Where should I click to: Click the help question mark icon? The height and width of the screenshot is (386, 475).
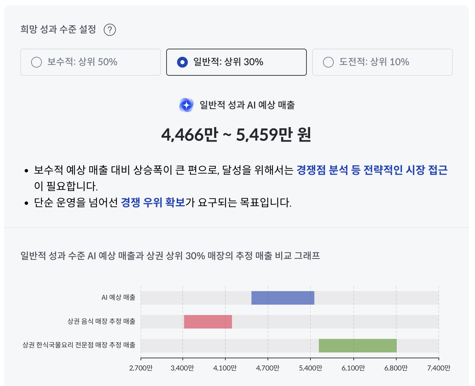(x=110, y=30)
